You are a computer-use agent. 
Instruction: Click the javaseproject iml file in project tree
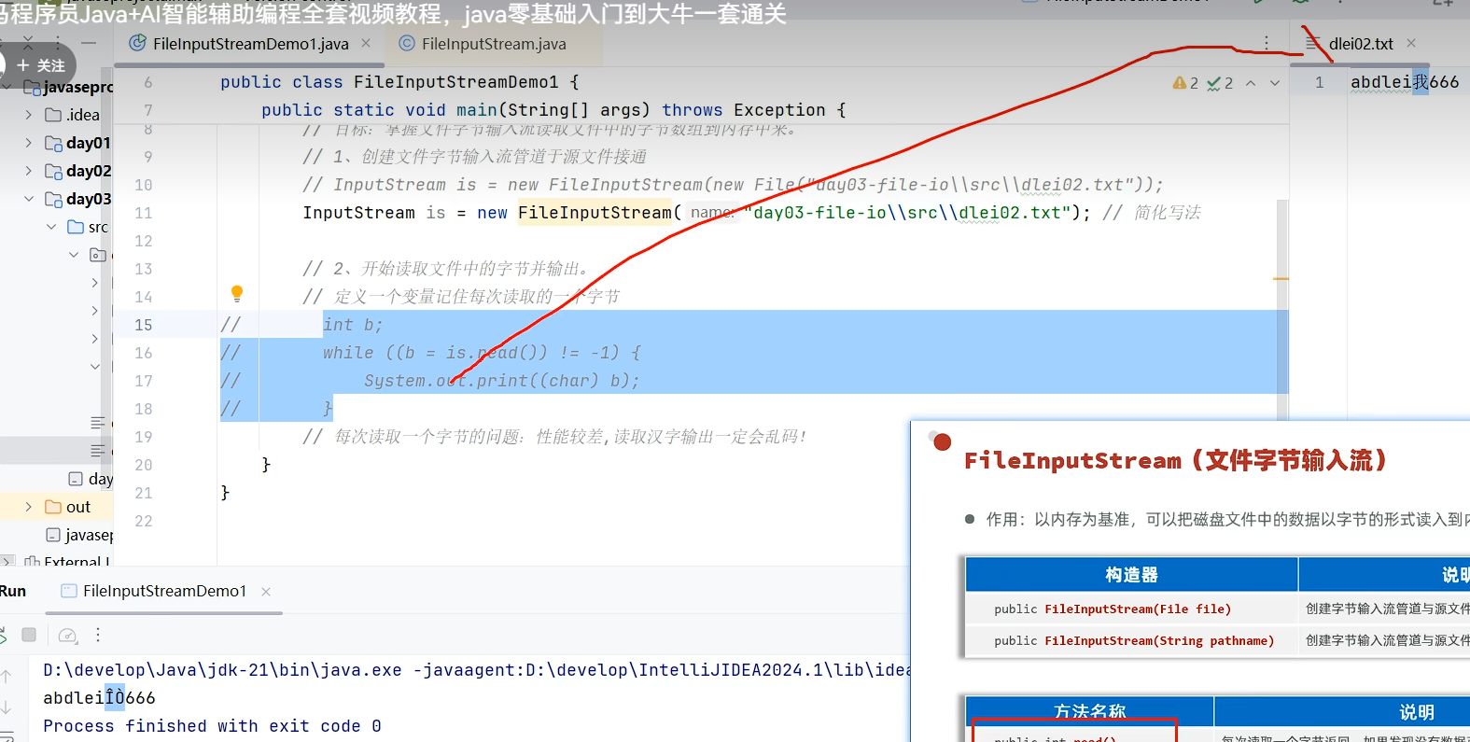[79, 535]
